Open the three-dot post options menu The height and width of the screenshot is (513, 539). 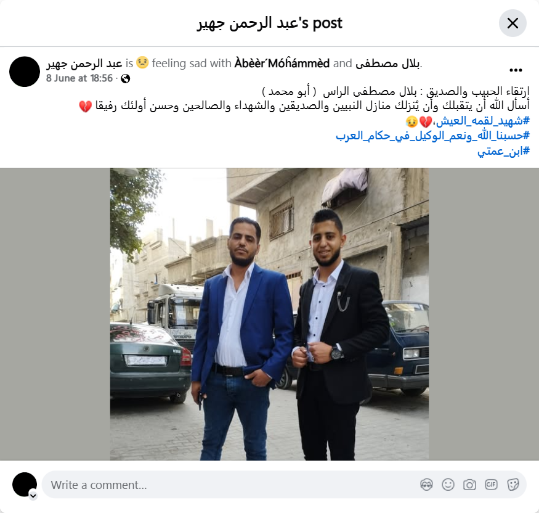[x=516, y=70]
